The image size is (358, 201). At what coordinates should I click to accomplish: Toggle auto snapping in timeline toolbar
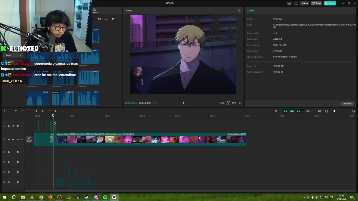click(x=292, y=111)
